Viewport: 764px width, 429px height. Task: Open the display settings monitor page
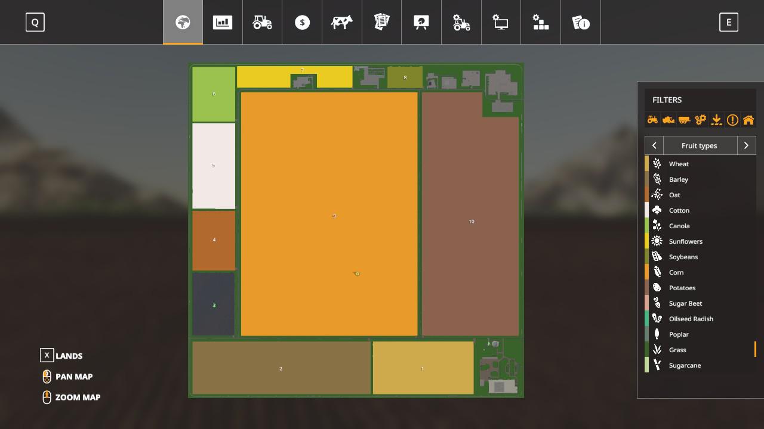[501, 23]
